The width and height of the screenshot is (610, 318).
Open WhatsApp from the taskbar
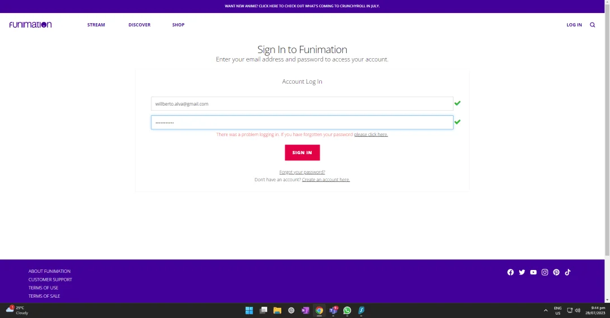[347, 310]
